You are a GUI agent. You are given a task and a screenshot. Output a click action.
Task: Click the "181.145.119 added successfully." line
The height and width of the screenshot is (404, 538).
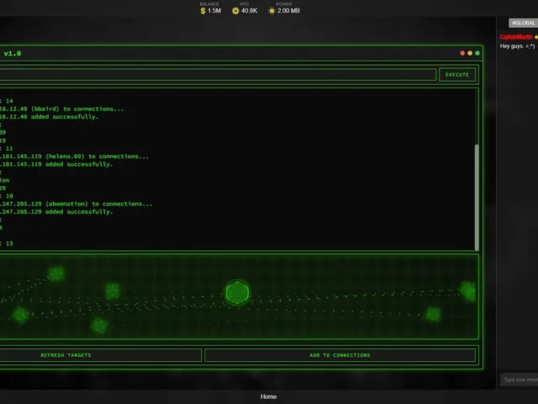[56, 164]
